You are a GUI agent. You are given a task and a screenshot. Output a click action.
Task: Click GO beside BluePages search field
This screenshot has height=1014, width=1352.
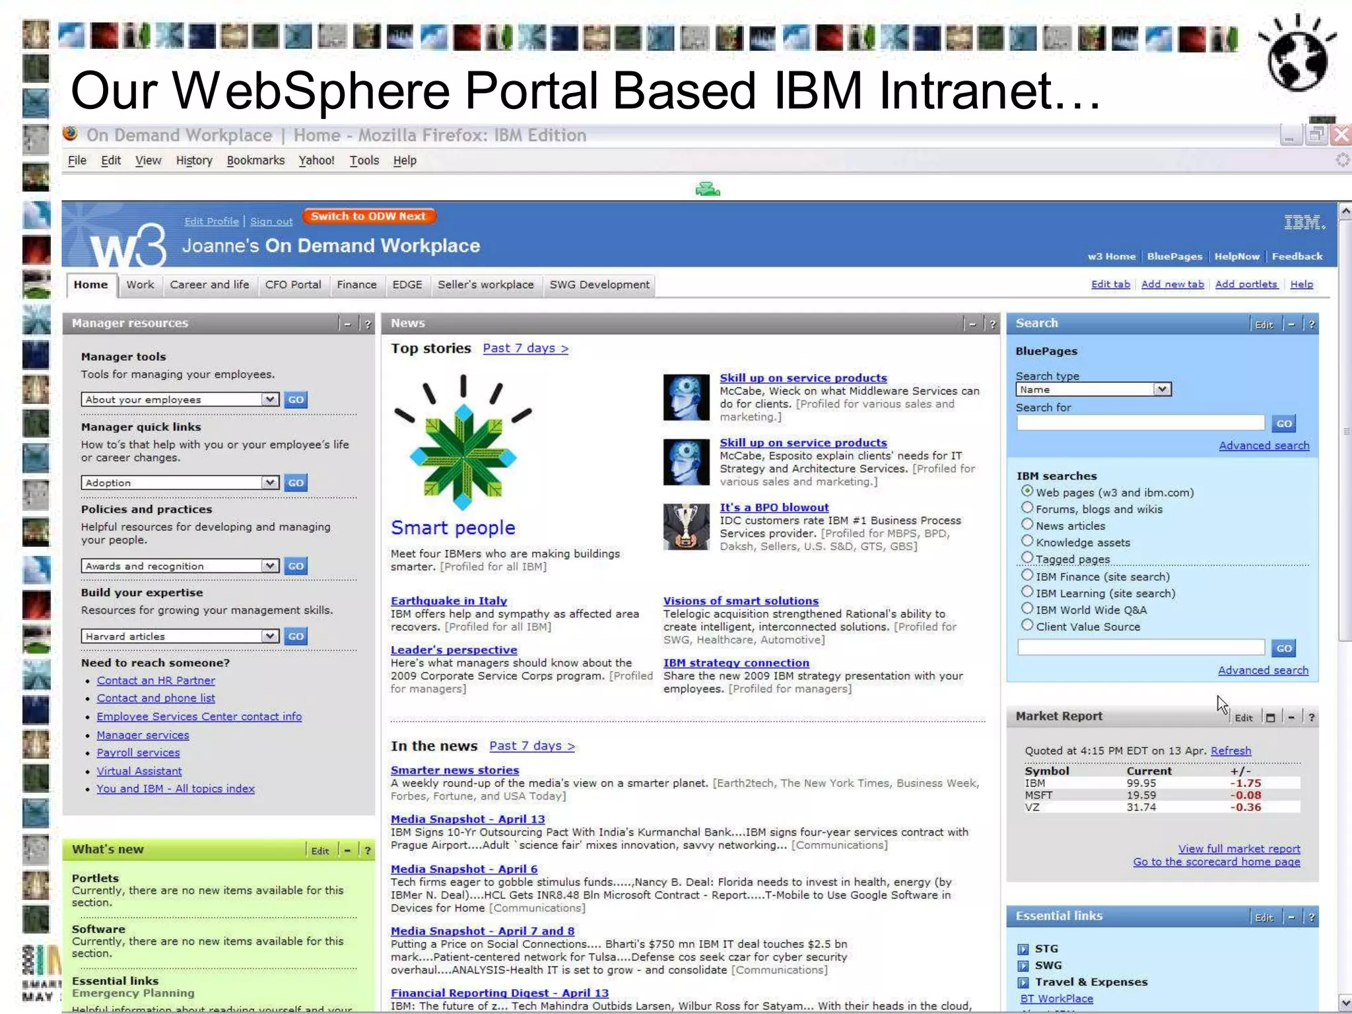tap(1284, 424)
